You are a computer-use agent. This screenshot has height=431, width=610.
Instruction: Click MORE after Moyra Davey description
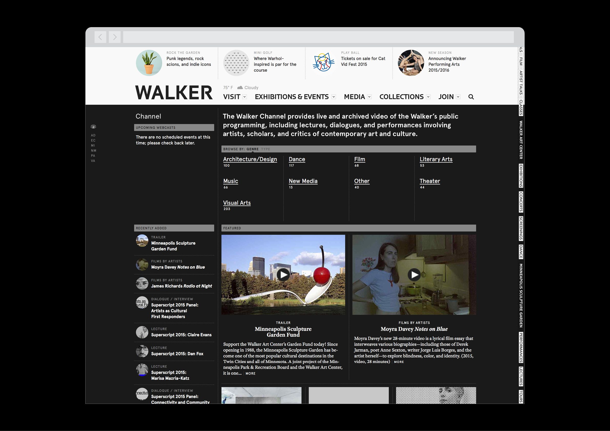coord(399,362)
